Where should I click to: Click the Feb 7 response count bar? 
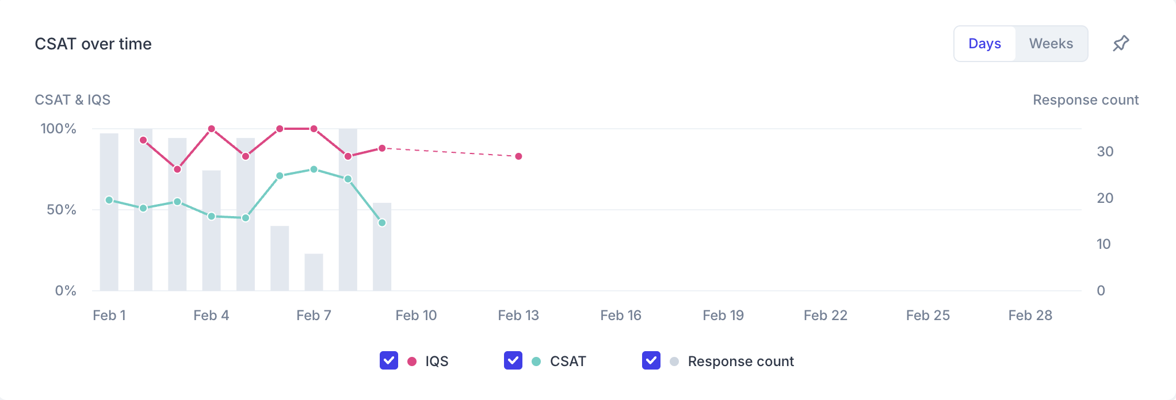tap(314, 272)
